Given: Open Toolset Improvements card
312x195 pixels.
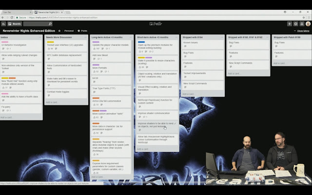Looking at the screenshot, I should (203, 75).
